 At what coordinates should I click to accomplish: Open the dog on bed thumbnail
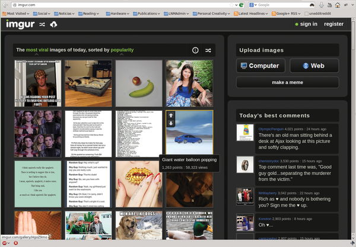88,84
